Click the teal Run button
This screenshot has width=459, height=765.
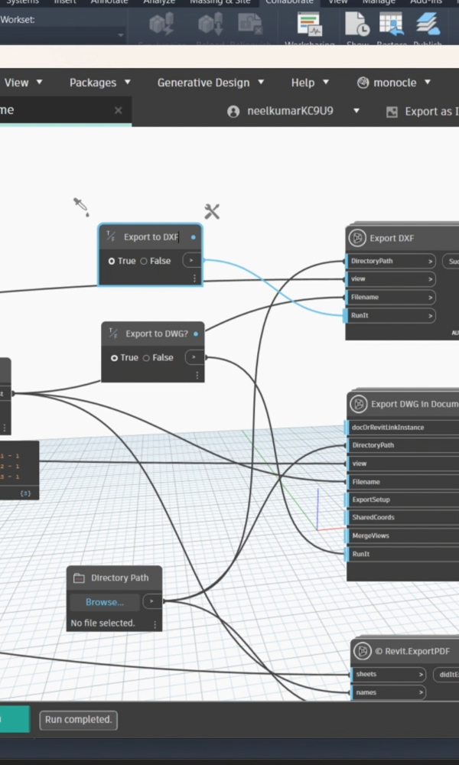pos(14,719)
